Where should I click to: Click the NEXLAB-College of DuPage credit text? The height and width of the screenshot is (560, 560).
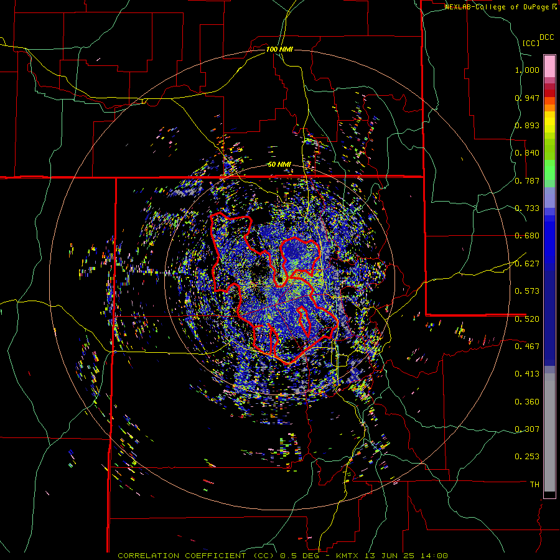[x=497, y=7]
